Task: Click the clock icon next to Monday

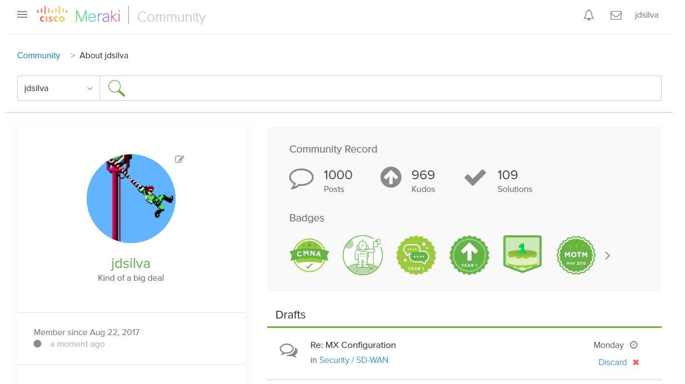Action: coord(633,345)
